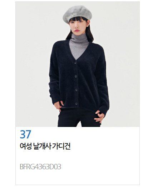Viewport: 143px width, 189px height.
Task: Click the empty white area below the product code
Action: pyautogui.click(x=78, y=177)
